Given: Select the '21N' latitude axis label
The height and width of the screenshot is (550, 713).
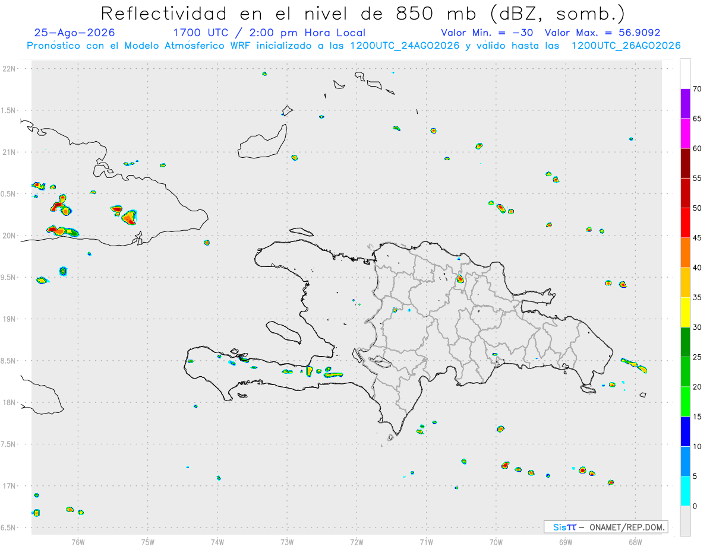Looking at the screenshot, I should point(10,152).
